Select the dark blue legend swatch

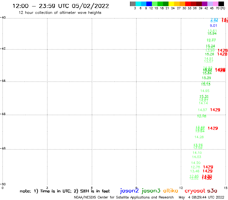coord(149,4)
